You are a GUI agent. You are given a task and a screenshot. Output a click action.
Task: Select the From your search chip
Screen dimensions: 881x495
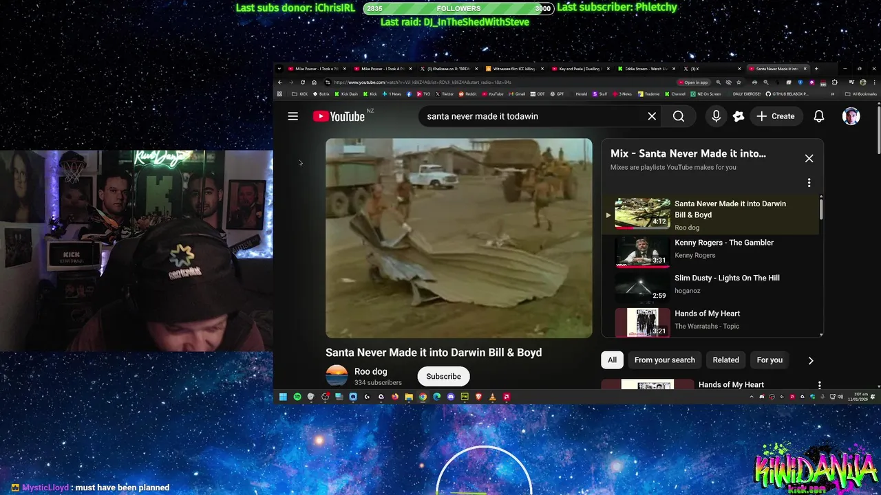664,360
